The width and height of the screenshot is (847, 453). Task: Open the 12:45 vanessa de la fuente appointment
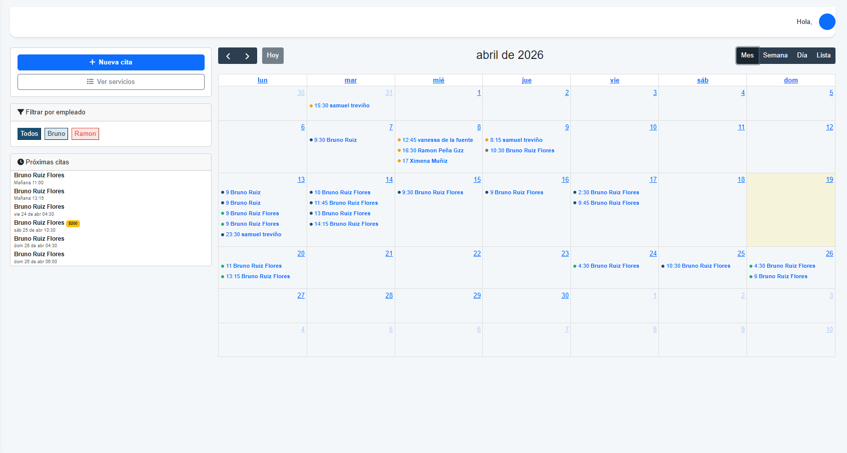pyautogui.click(x=437, y=140)
